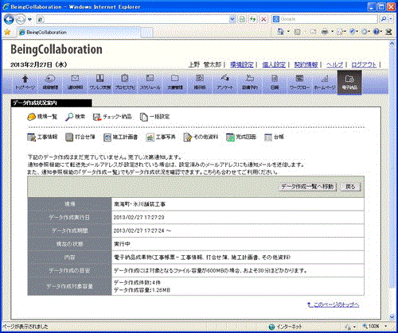Click the IE help question mark icon
The height and width of the screenshot is (333, 398).
coord(377,32)
